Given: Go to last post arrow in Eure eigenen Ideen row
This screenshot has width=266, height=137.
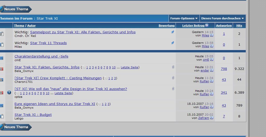Looking at the screenshot, I should pos(212,107).
